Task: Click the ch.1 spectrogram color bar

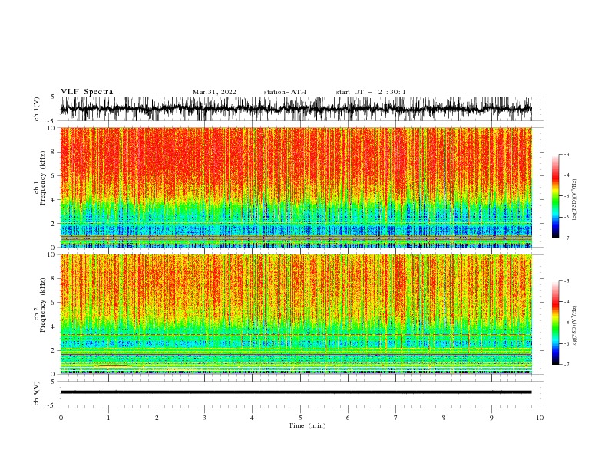Action: pos(556,195)
